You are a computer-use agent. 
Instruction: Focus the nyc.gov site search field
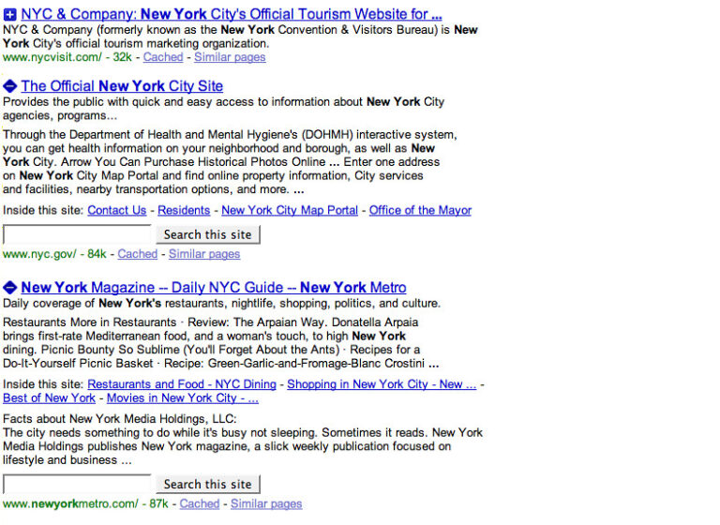point(77,234)
